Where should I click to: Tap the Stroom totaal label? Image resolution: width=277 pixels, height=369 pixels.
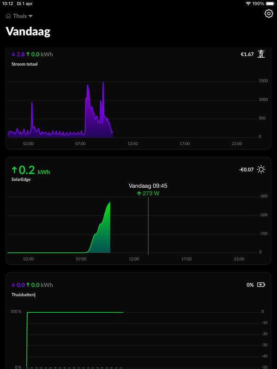(24, 64)
